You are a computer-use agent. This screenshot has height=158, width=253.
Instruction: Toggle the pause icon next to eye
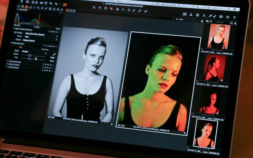pos(211,22)
